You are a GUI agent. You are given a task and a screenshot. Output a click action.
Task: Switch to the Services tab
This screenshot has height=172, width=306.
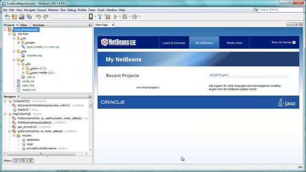click(x=38, y=25)
